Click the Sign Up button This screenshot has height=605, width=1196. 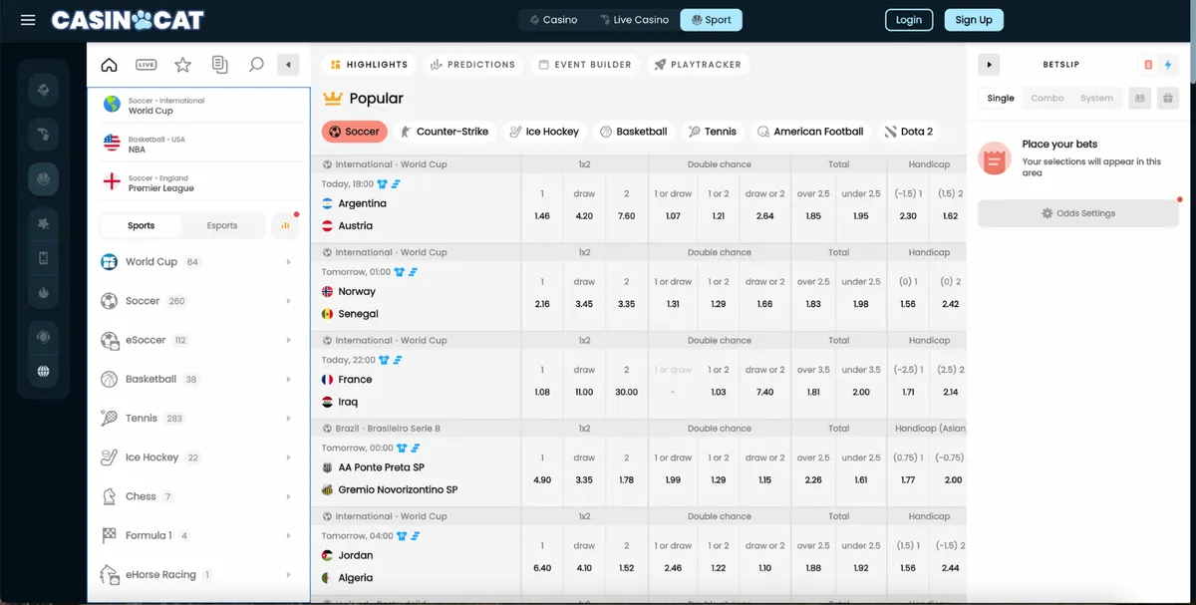click(x=974, y=20)
